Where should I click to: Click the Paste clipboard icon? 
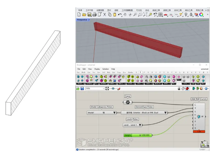[115, 14]
